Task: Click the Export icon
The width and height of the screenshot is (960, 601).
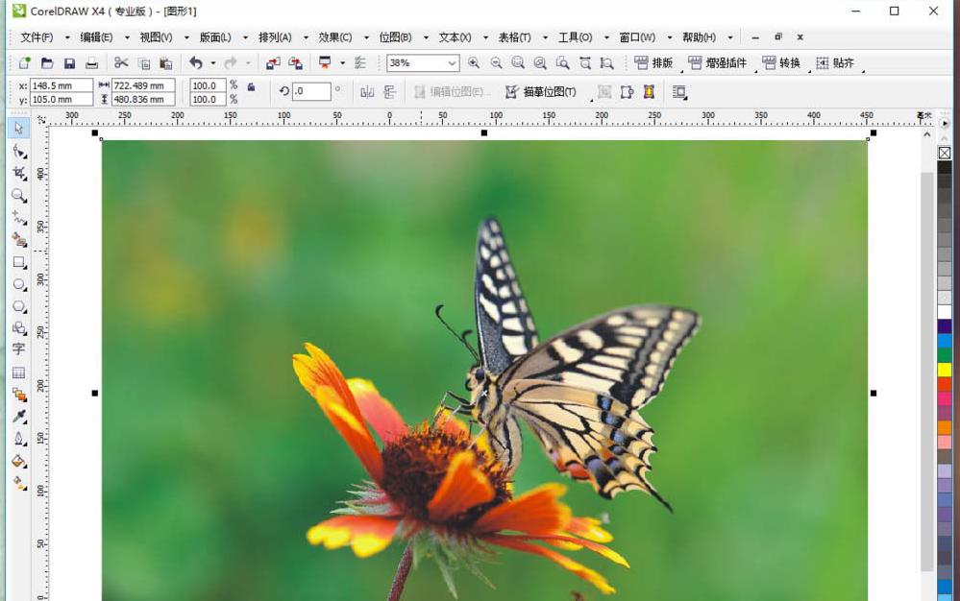Action: pos(296,63)
